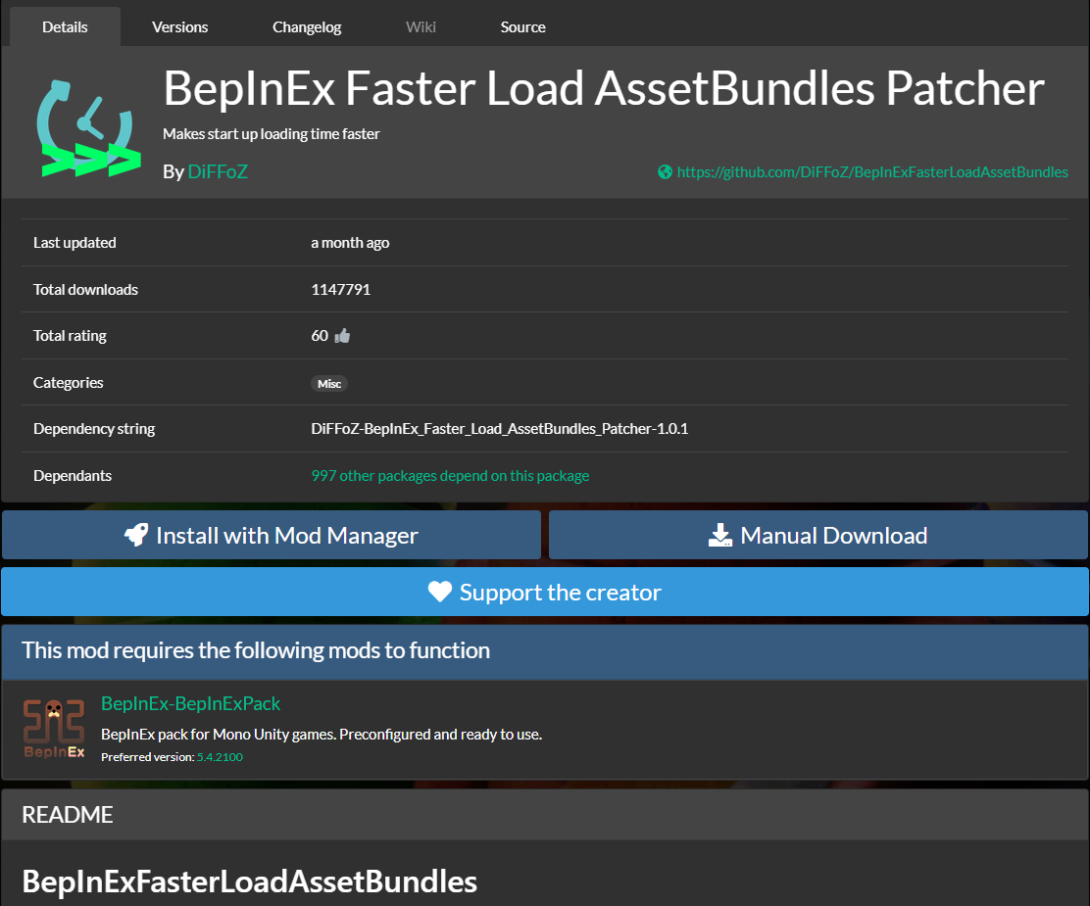Click the thumbs-up rating icon
The height and width of the screenshot is (906, 1090).
[x=342, y=336]
